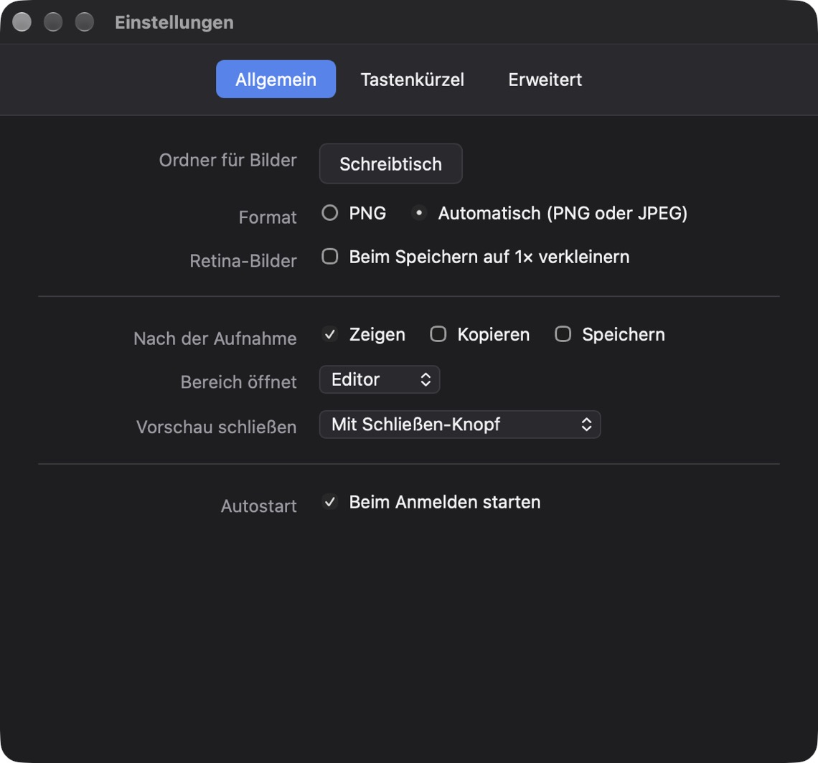Minimize the Einstellungen window
The height and width of the screenshot is (763, 818).
point(53,22)
